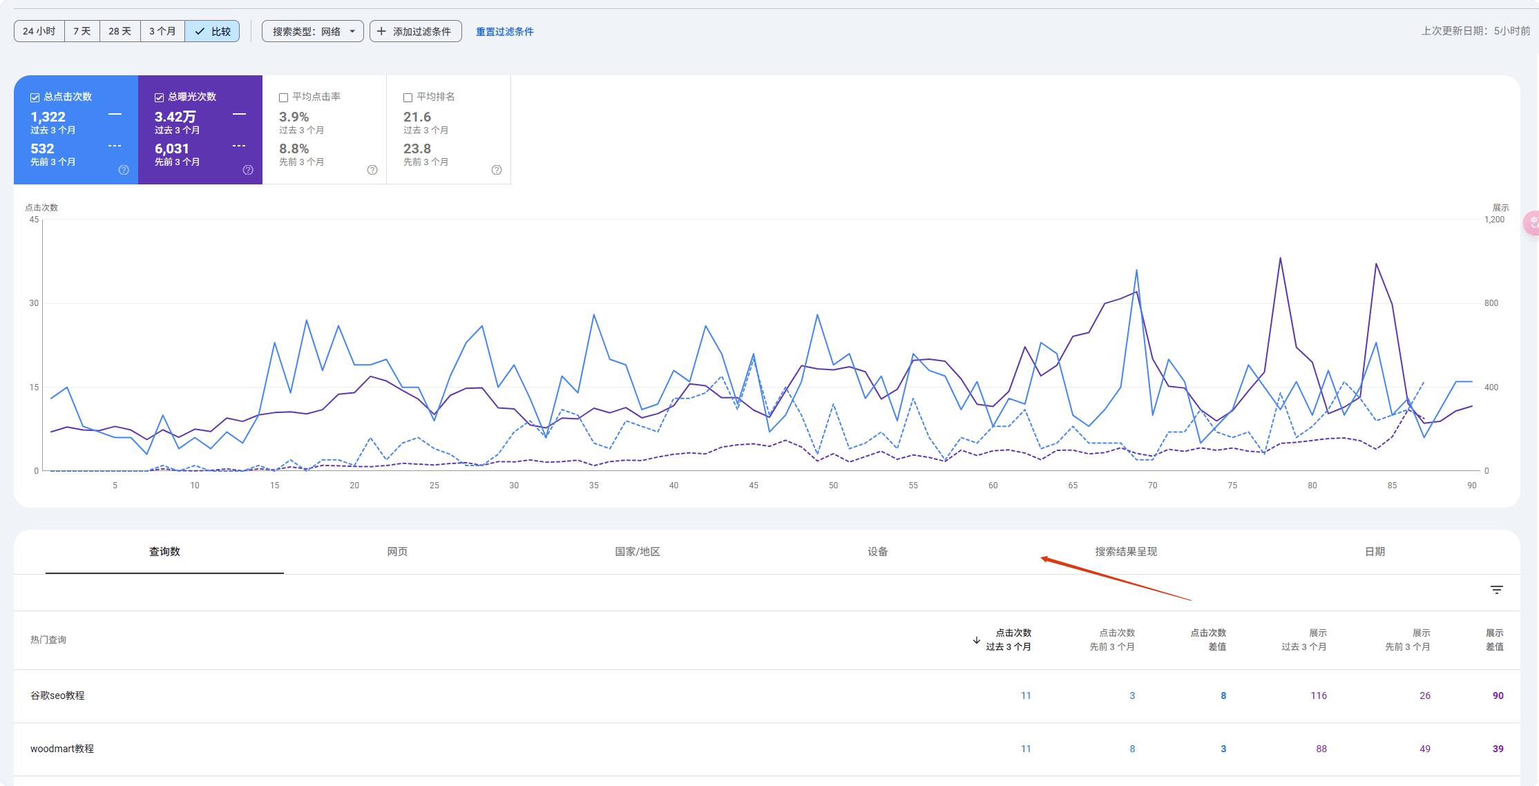Sort by 展示 先前 3 个月 column
This screenshot has width=1539, height=786.
[1408, 640]
